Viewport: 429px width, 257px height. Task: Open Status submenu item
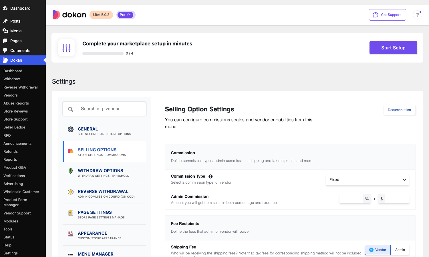click(x=9, y=237)
